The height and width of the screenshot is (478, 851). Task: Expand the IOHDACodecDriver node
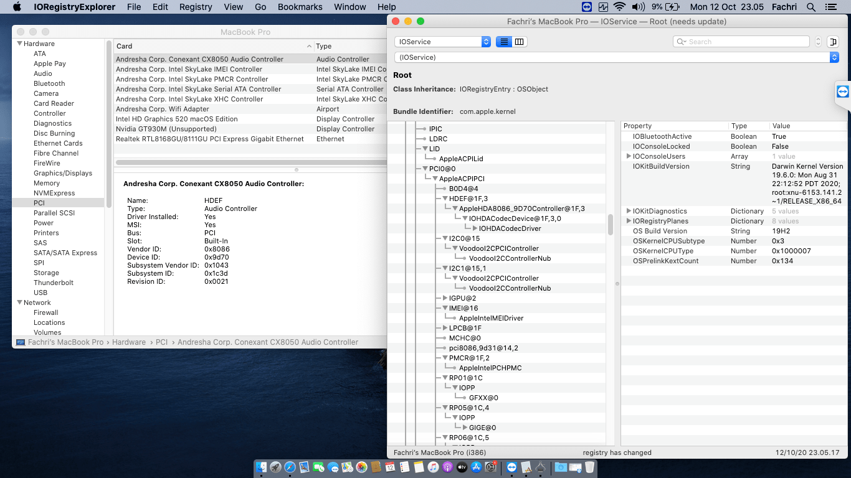(x=475, y=228)
